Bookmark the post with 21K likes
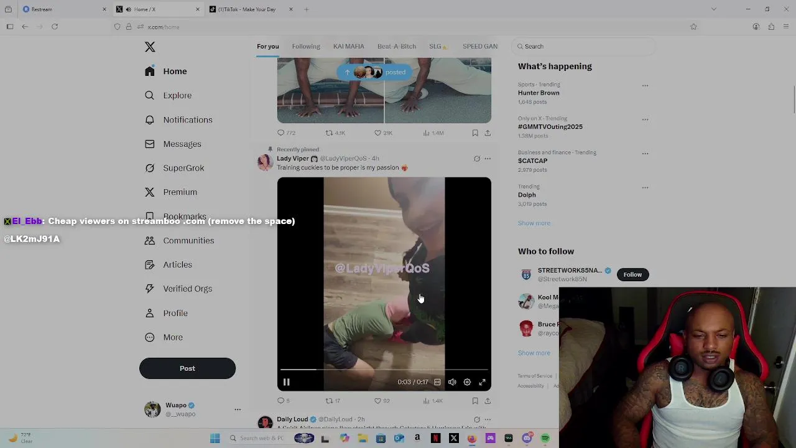This screenshot has height=448, width=796. [475, 133]
